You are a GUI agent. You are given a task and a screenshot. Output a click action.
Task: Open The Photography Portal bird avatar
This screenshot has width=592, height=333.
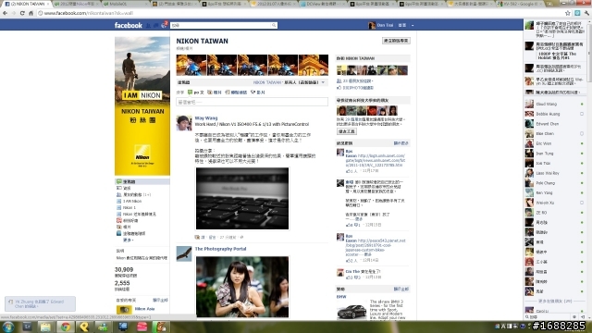(184, 253)
